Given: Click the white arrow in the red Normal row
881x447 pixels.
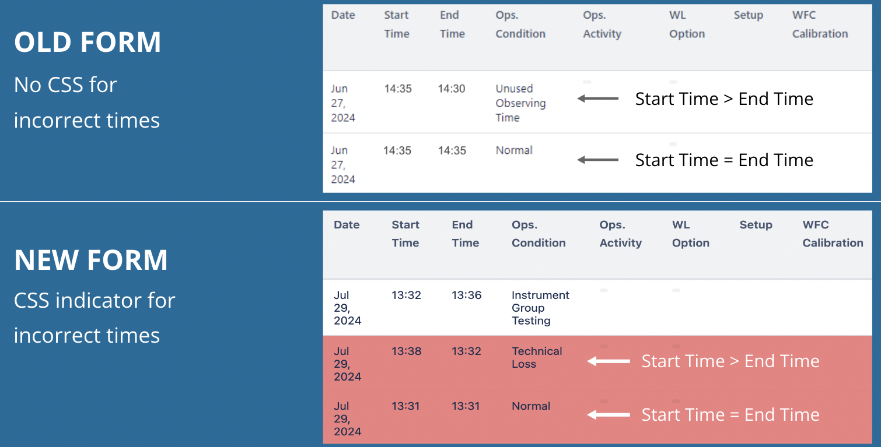Looking at the screenshot, I should pos(609,415).
